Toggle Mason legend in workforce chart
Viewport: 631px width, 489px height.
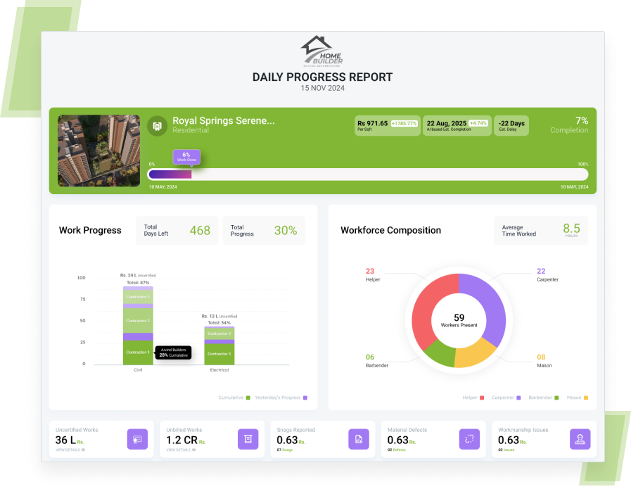pyautogui.click(x=577, y=398)
